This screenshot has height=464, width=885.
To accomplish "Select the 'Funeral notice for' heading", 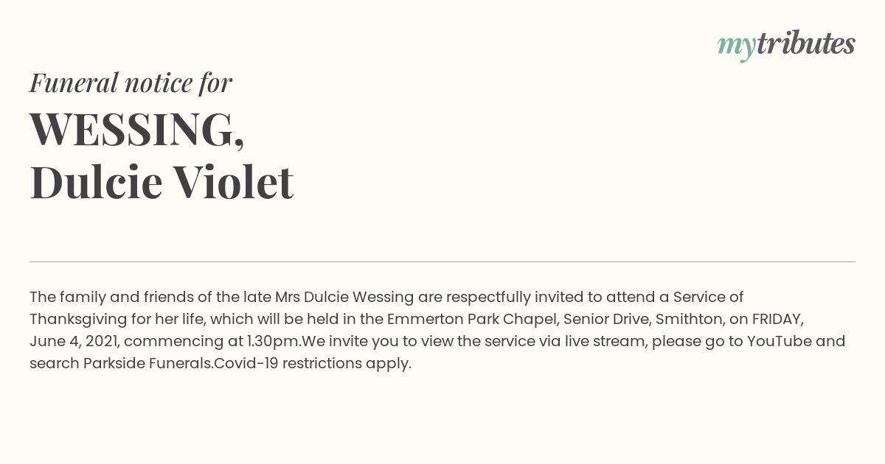I will tap(131, 82).
